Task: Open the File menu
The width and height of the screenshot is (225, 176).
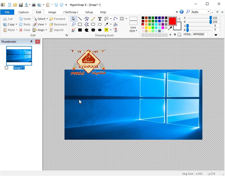Action: [7, 12]
